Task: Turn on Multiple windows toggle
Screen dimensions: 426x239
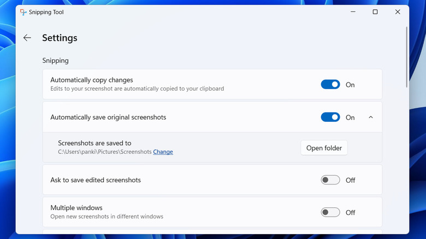Action: click(x=330, y=212)
